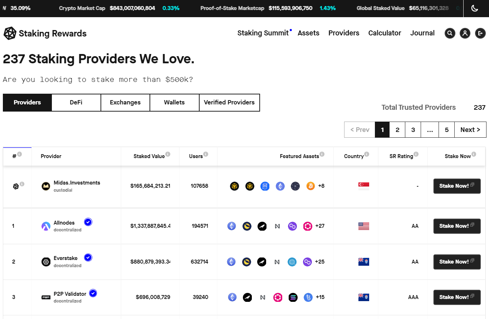Go to the Assets navigation item
Viewport: 489px width, 319px height.
[x=308, y=33]
